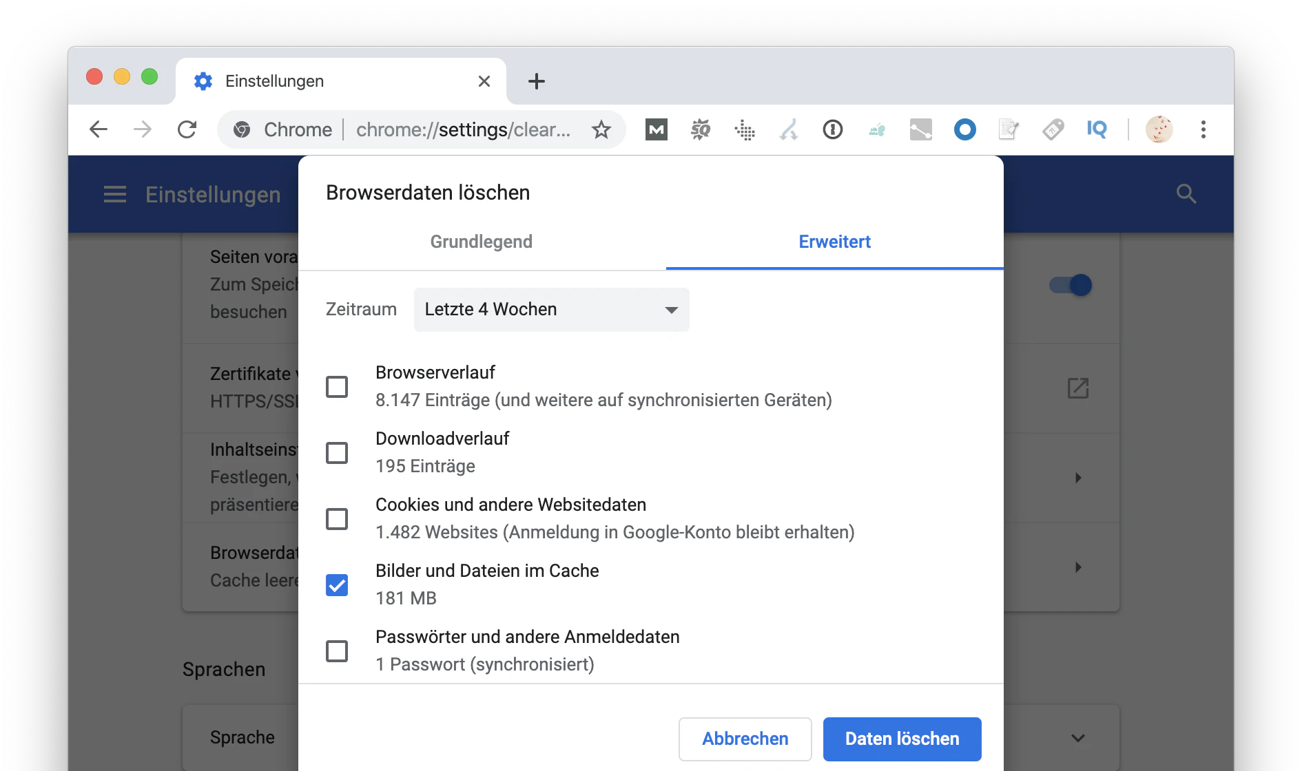Enable Cookies und andere Websitedaten checkbox
The image size is (1311, 771).
pyautogui.click(x=337, y=519)
